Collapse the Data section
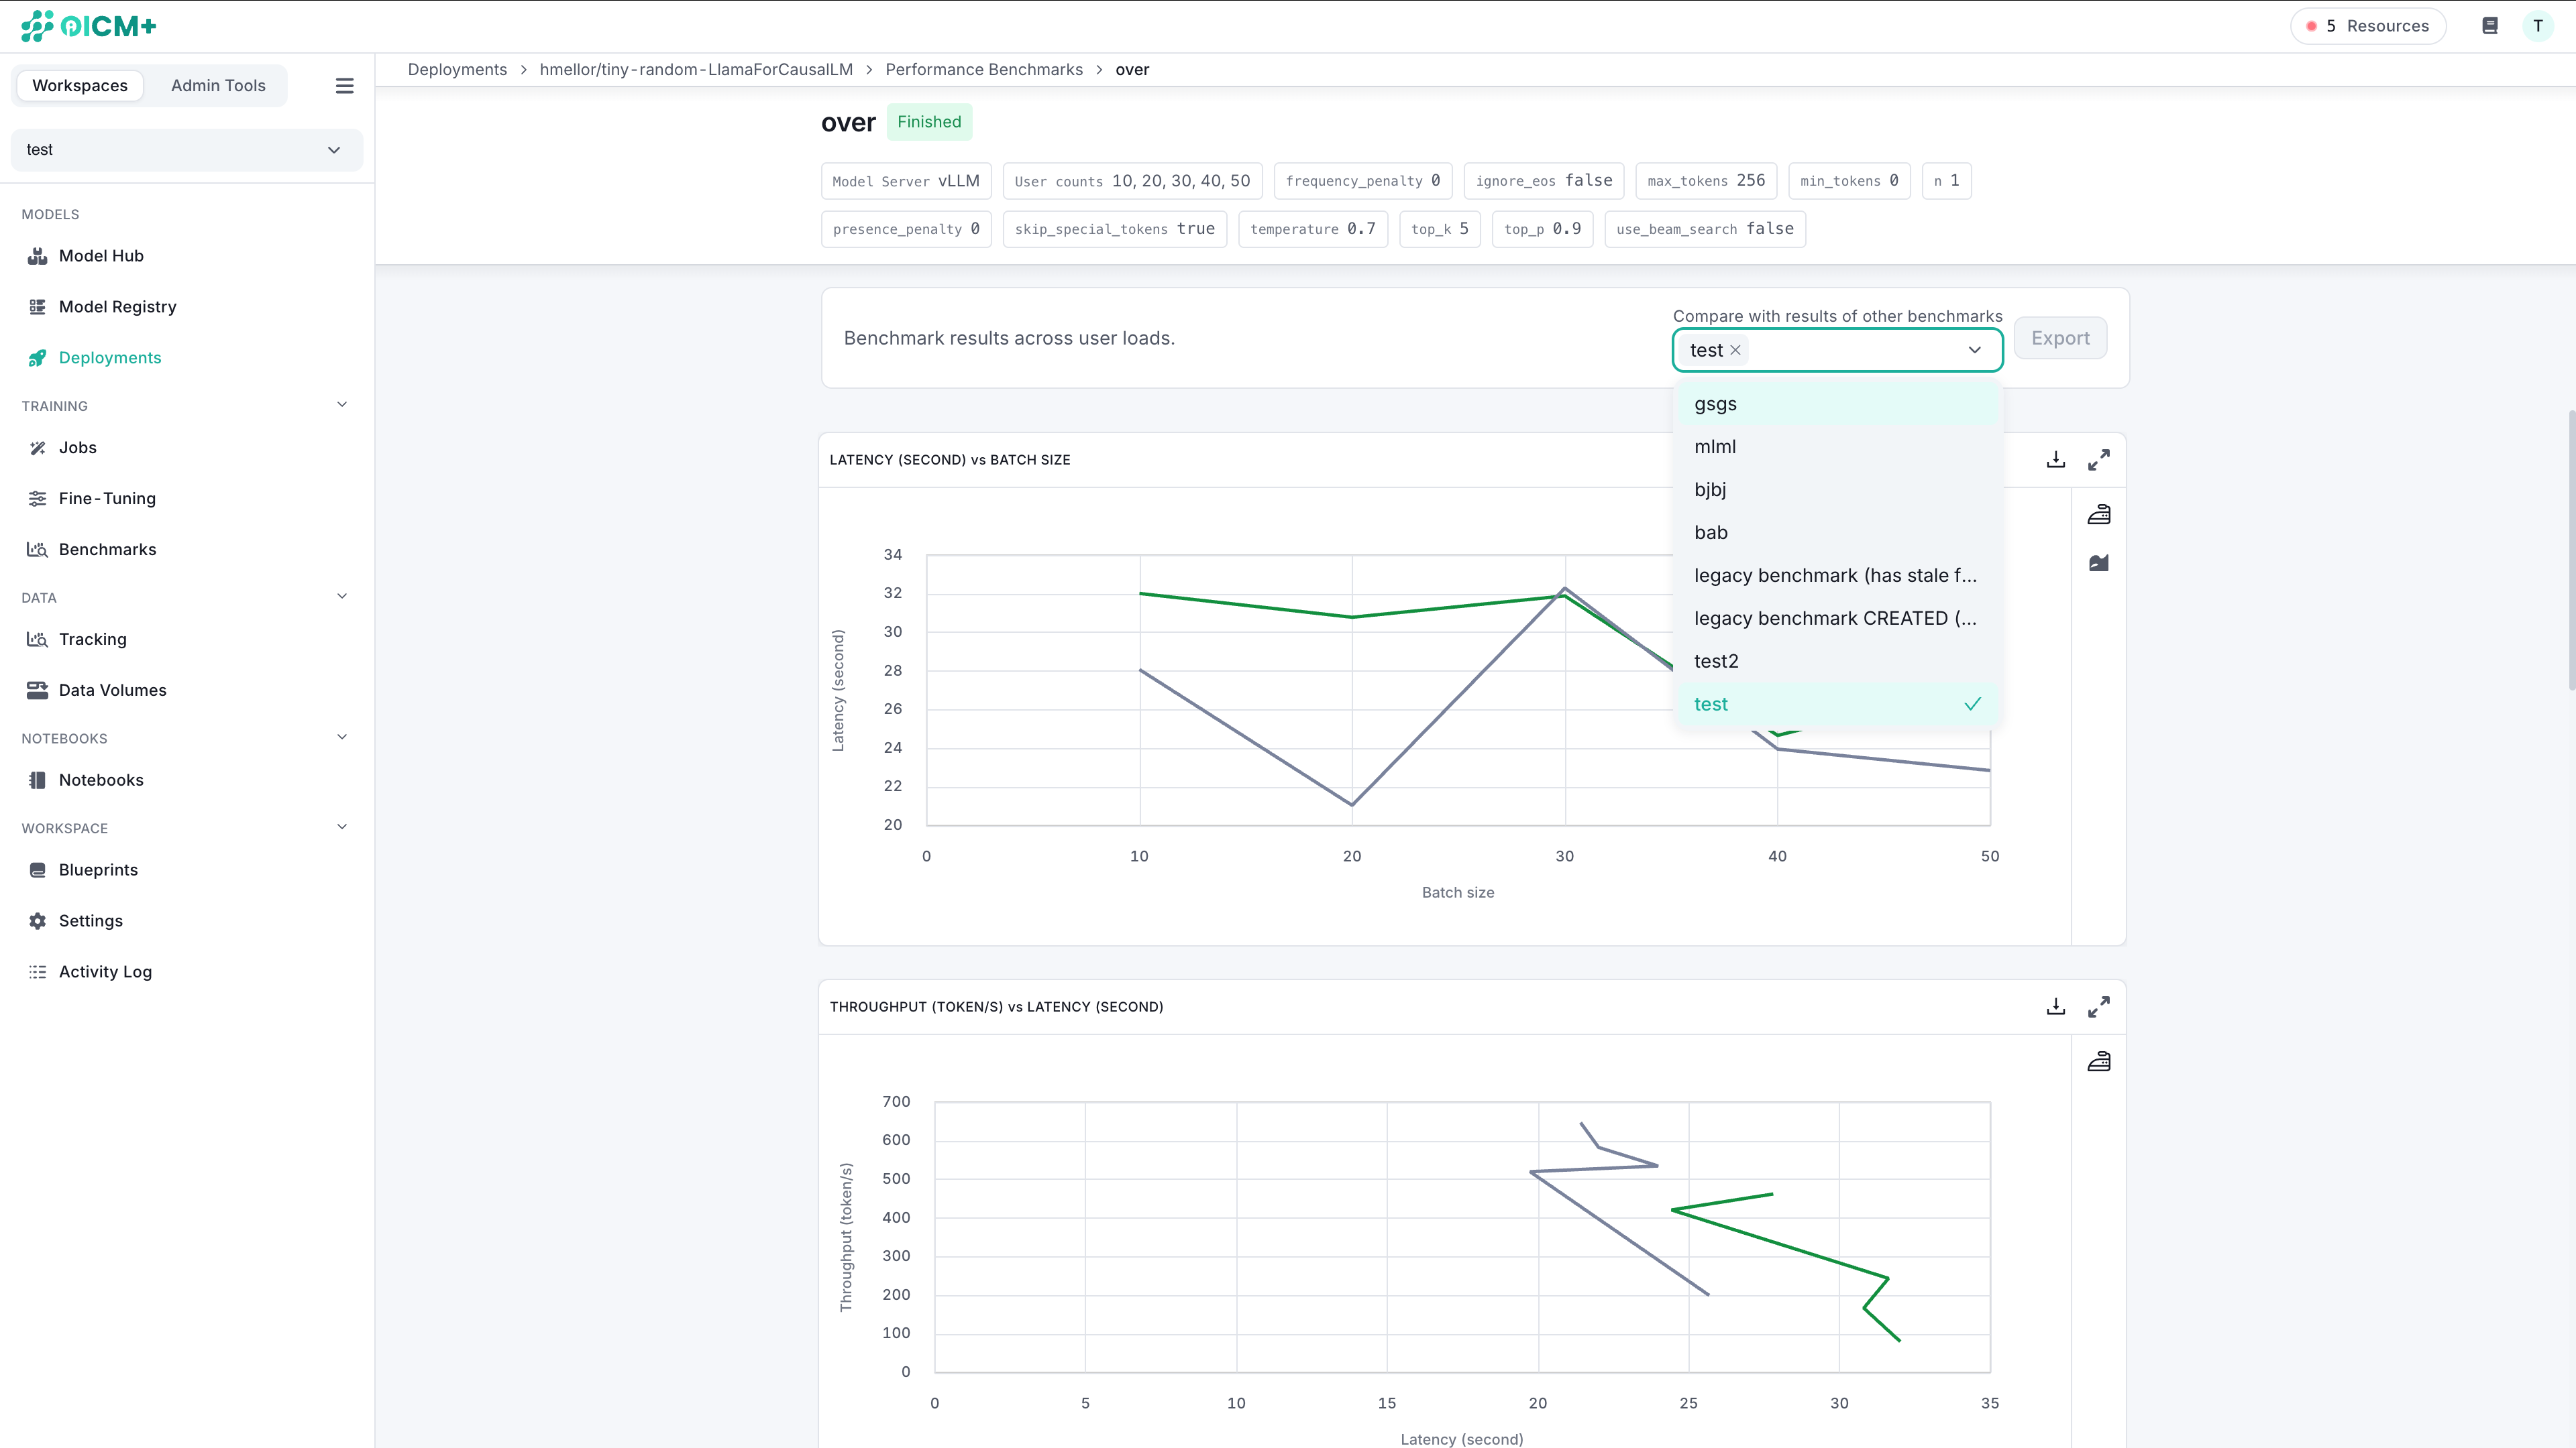This screenshot has height=1448, width=2576. (342, 597)
